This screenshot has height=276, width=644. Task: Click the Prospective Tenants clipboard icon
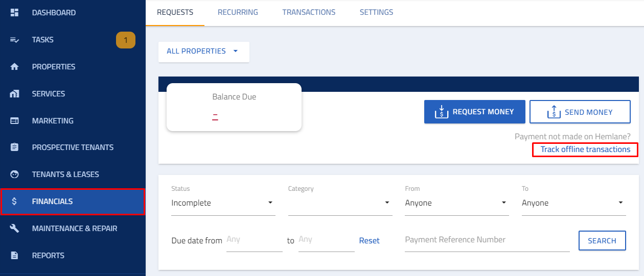pos(14,147)
